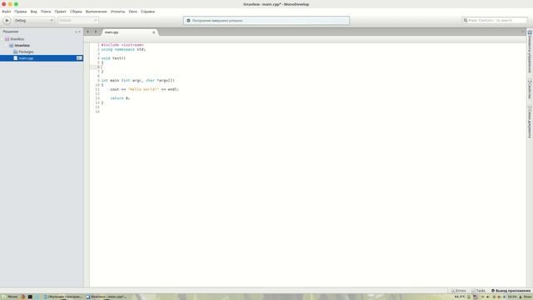Click the main.cpp file icon in the tree
This screenshot has height=300, width=533.
pos(15,58)
